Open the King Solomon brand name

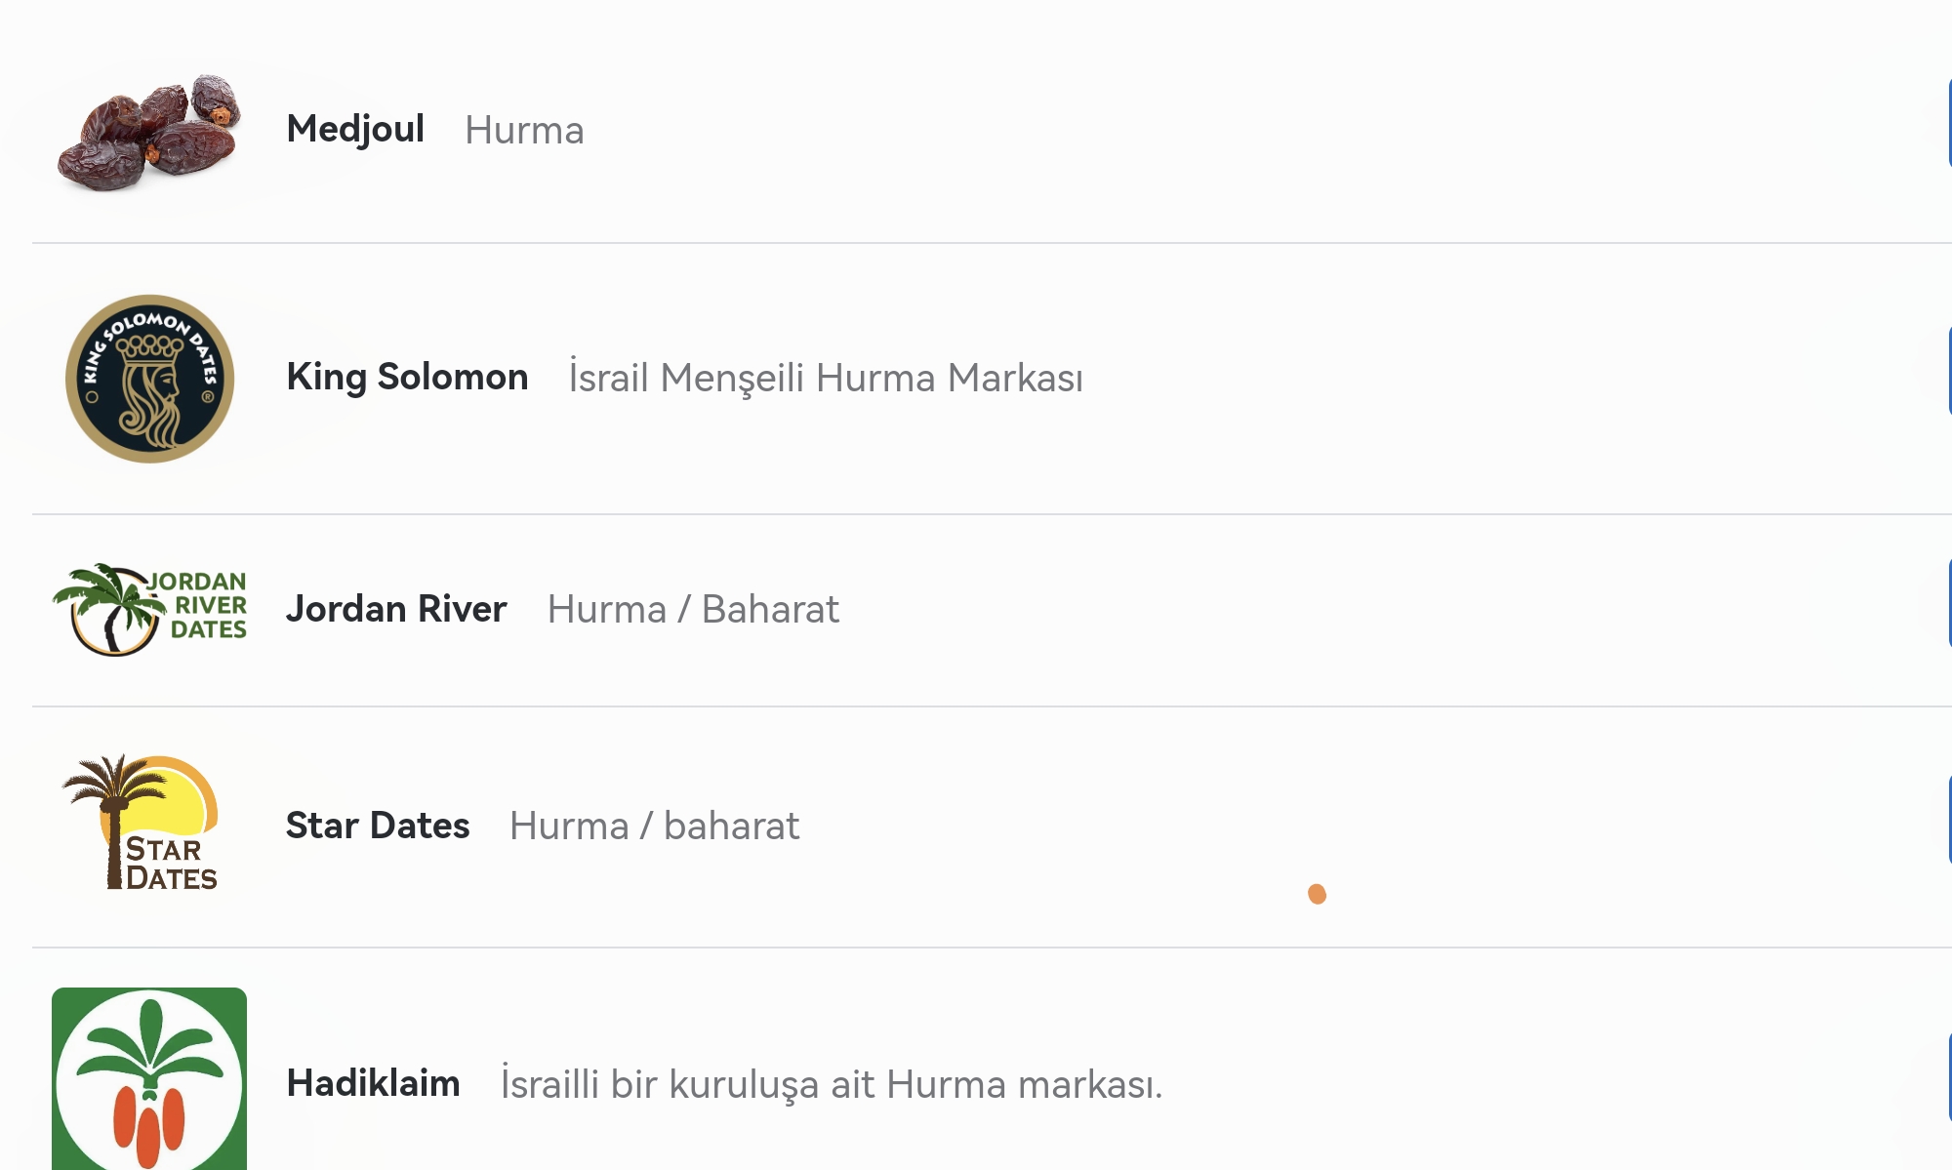click(x=407, y=378)
